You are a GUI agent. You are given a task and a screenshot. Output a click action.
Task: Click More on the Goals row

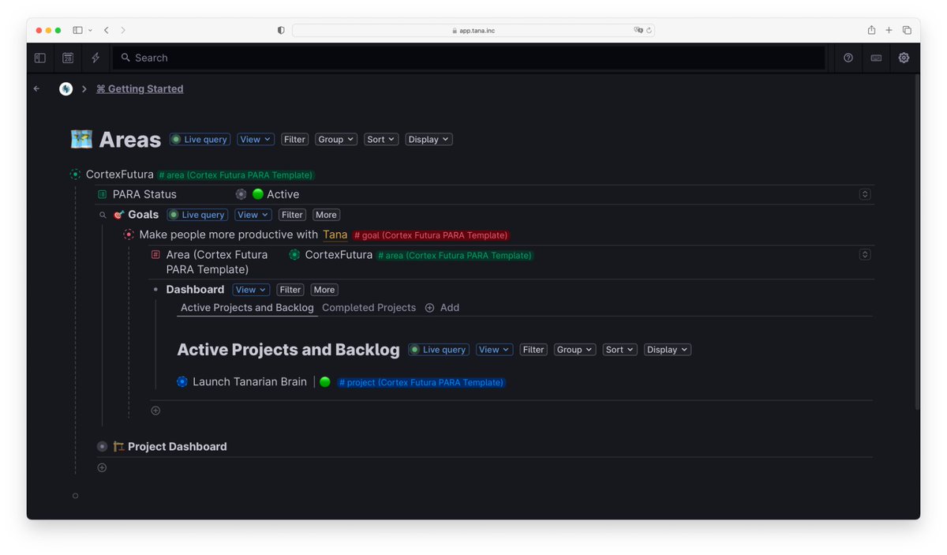pyautogui.click(x=326, y=215)
